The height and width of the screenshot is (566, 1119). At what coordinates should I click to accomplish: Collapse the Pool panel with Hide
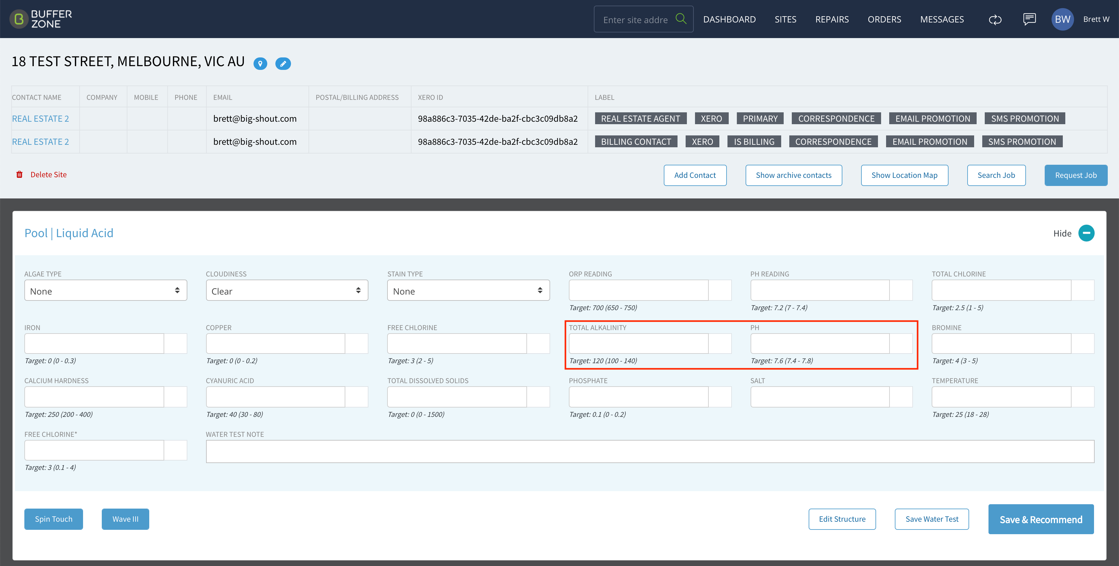click(1086, 233)
